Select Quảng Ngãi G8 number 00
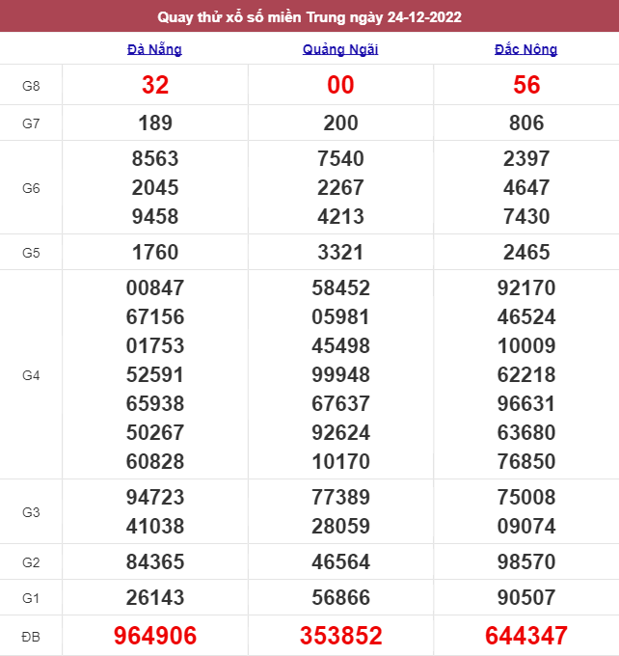This screenshot has width=619, height=656. pyautogui.click(x=340, y=85)
